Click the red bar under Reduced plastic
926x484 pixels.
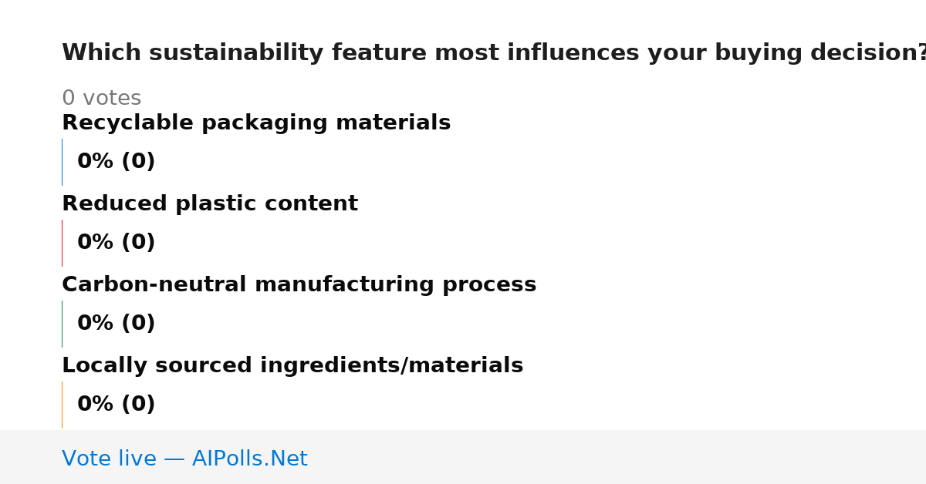[62, 243]
